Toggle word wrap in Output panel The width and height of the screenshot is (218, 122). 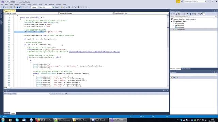[x=66, y=94]
